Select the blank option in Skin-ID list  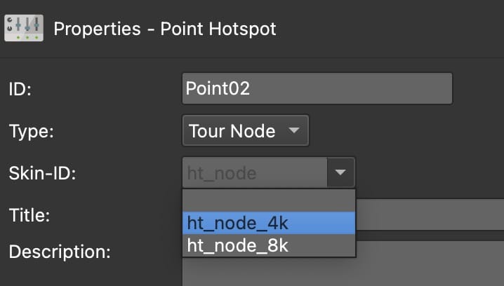click(x=269, y=200)
